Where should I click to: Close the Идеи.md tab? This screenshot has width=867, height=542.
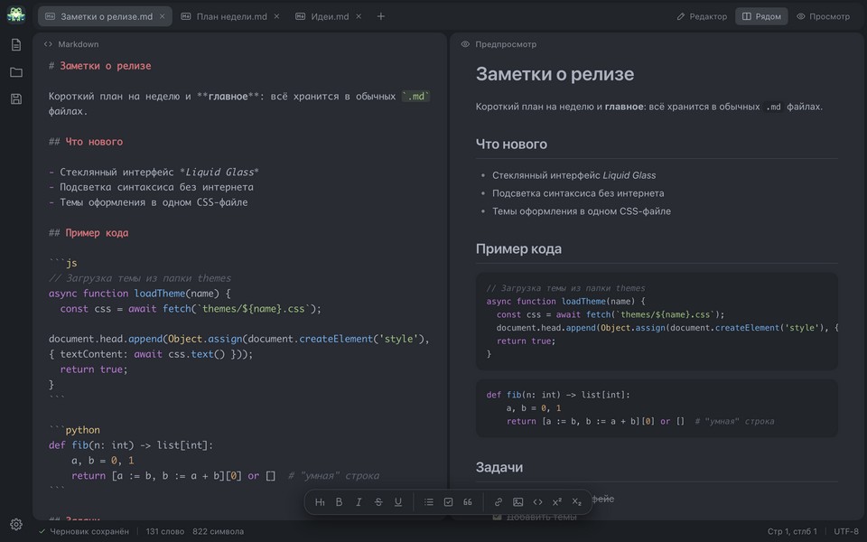tap(359, 16)
